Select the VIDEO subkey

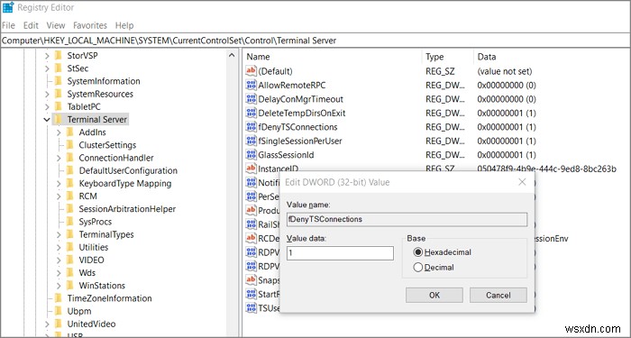[91, 260]
